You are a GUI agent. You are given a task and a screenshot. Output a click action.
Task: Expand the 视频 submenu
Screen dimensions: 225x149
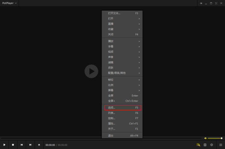tap(122, 52)
